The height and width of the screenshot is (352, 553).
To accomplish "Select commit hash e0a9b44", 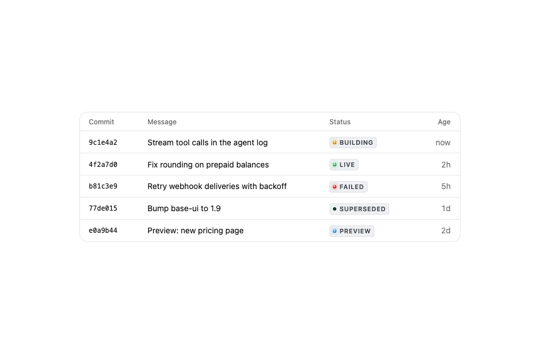I will tap(103, 231).
